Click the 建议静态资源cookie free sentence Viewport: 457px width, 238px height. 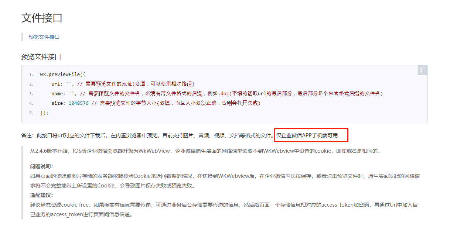60,205
